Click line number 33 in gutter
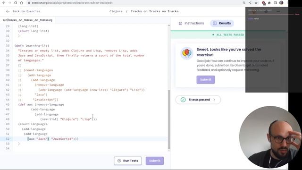This screenshot has height=170, width=302. tap(8, 46)
